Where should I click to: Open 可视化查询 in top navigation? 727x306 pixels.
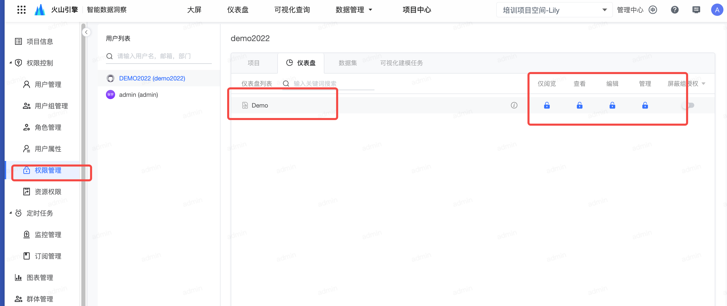coord(292,10)
